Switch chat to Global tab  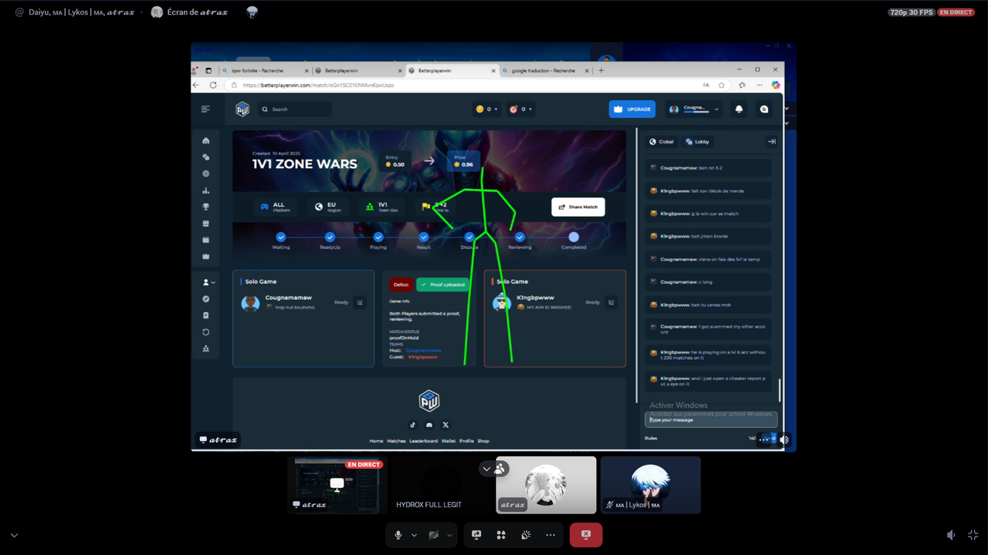(661, 142)
